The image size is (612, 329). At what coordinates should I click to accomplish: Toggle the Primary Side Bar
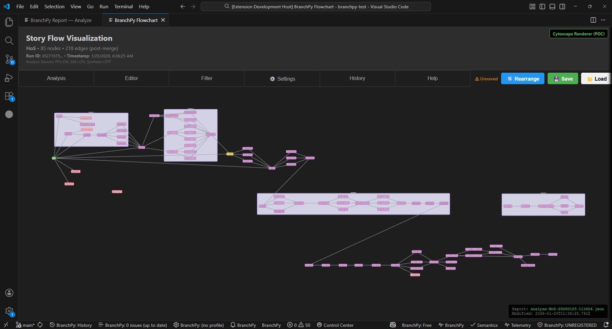coord(542,6)
